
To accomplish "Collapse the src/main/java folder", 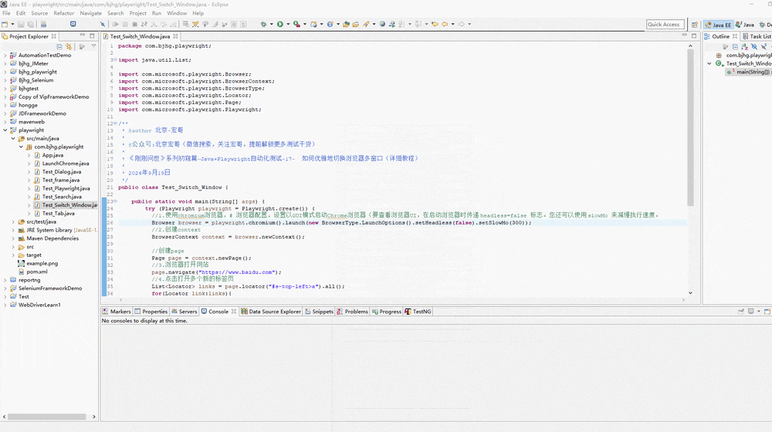I will (13, 139).
